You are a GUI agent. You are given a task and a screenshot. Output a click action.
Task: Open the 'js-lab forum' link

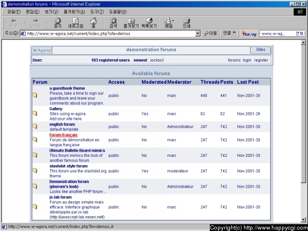point(61,197)
